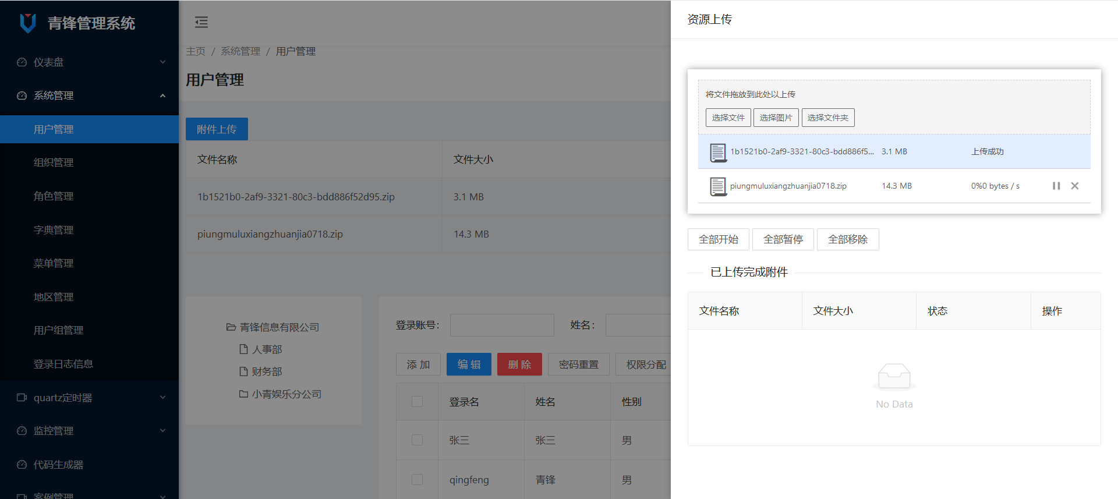The image size is (1118, 499).
Task: Click the 密码重置 button
Action: tap(579, 364)
